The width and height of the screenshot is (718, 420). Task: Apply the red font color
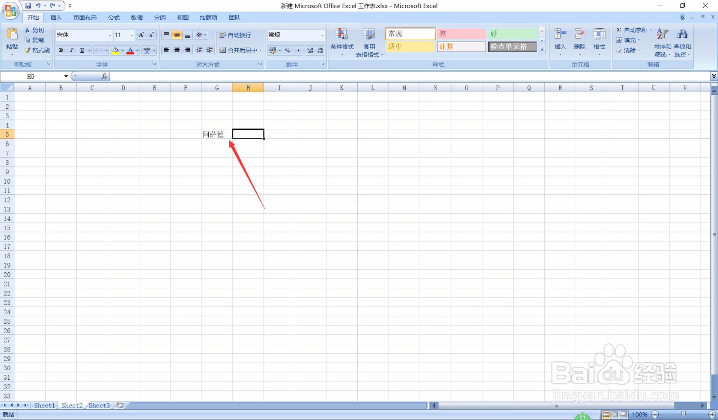coord(131,51)
